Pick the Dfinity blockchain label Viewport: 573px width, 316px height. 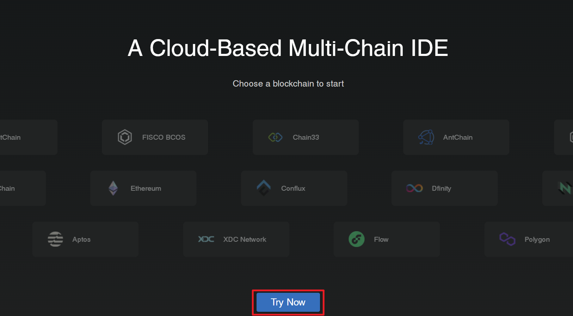442,188
